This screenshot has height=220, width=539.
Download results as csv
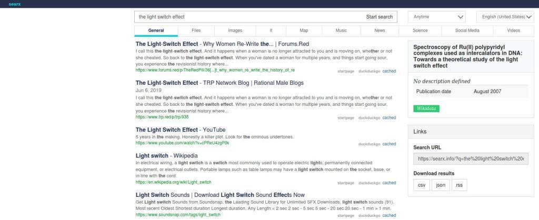point(421,185)
